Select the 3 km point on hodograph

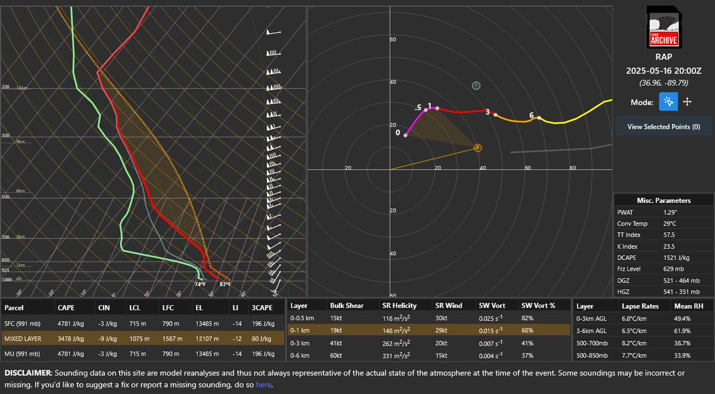click(x=495, y=114)
